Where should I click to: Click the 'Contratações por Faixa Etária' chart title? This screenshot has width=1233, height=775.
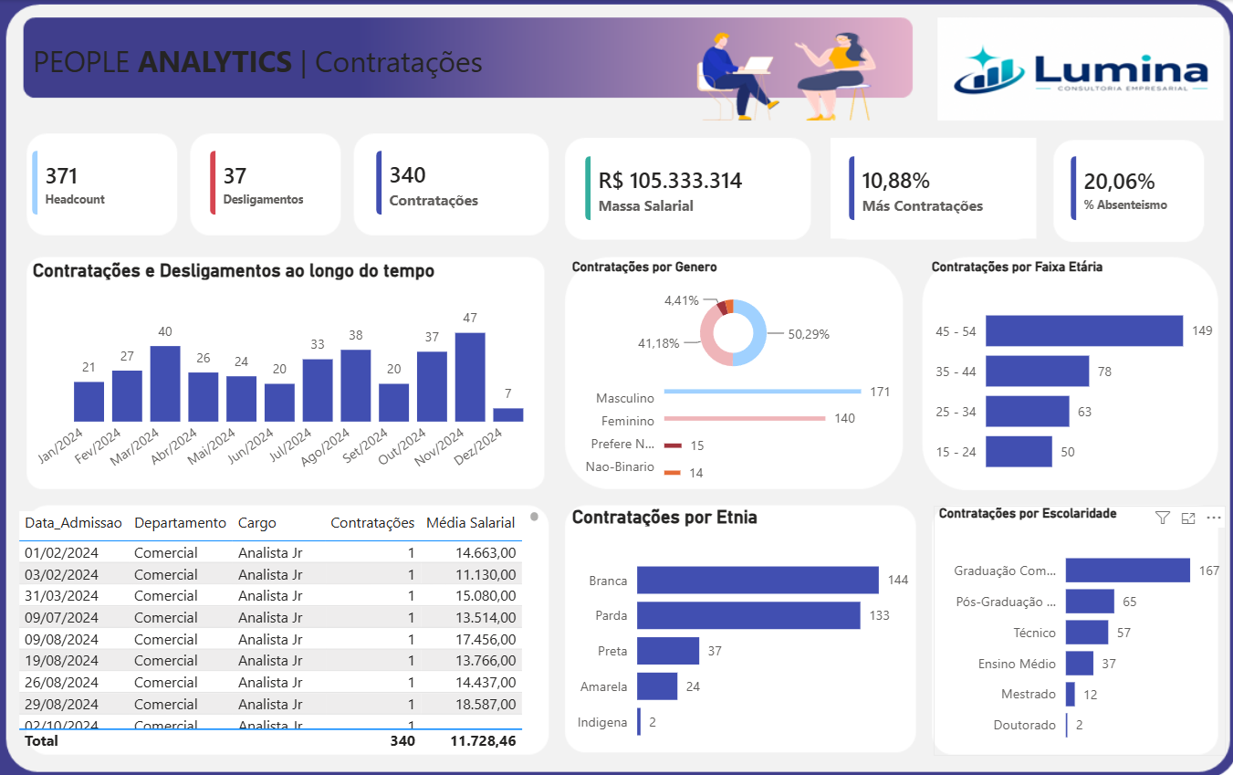[x=1017, y=267]
